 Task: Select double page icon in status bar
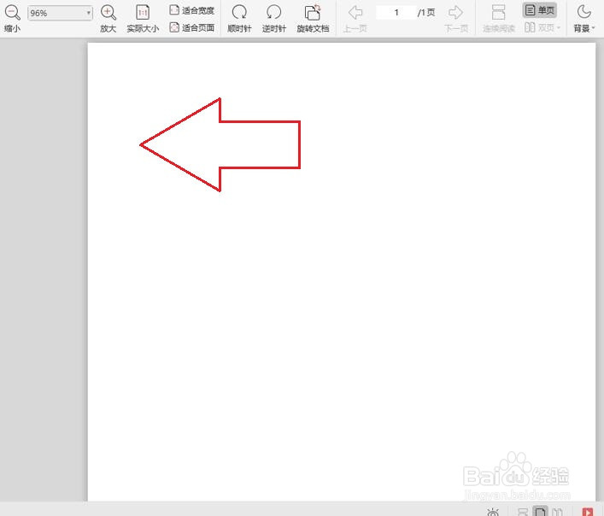coord(557,512)
